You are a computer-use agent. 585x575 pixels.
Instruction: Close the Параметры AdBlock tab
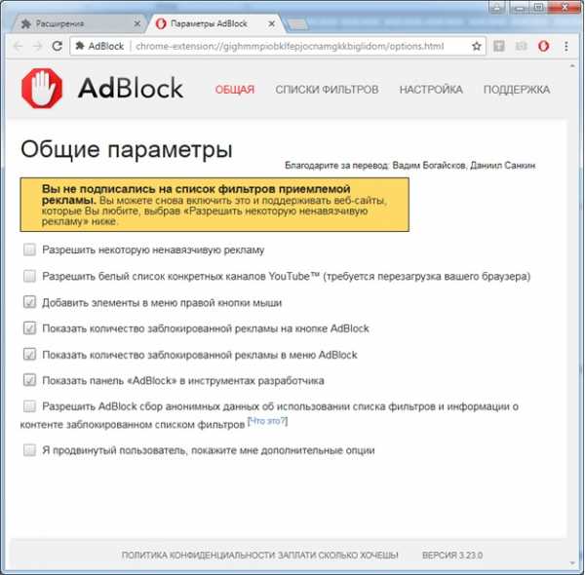(x=272, y=23)
